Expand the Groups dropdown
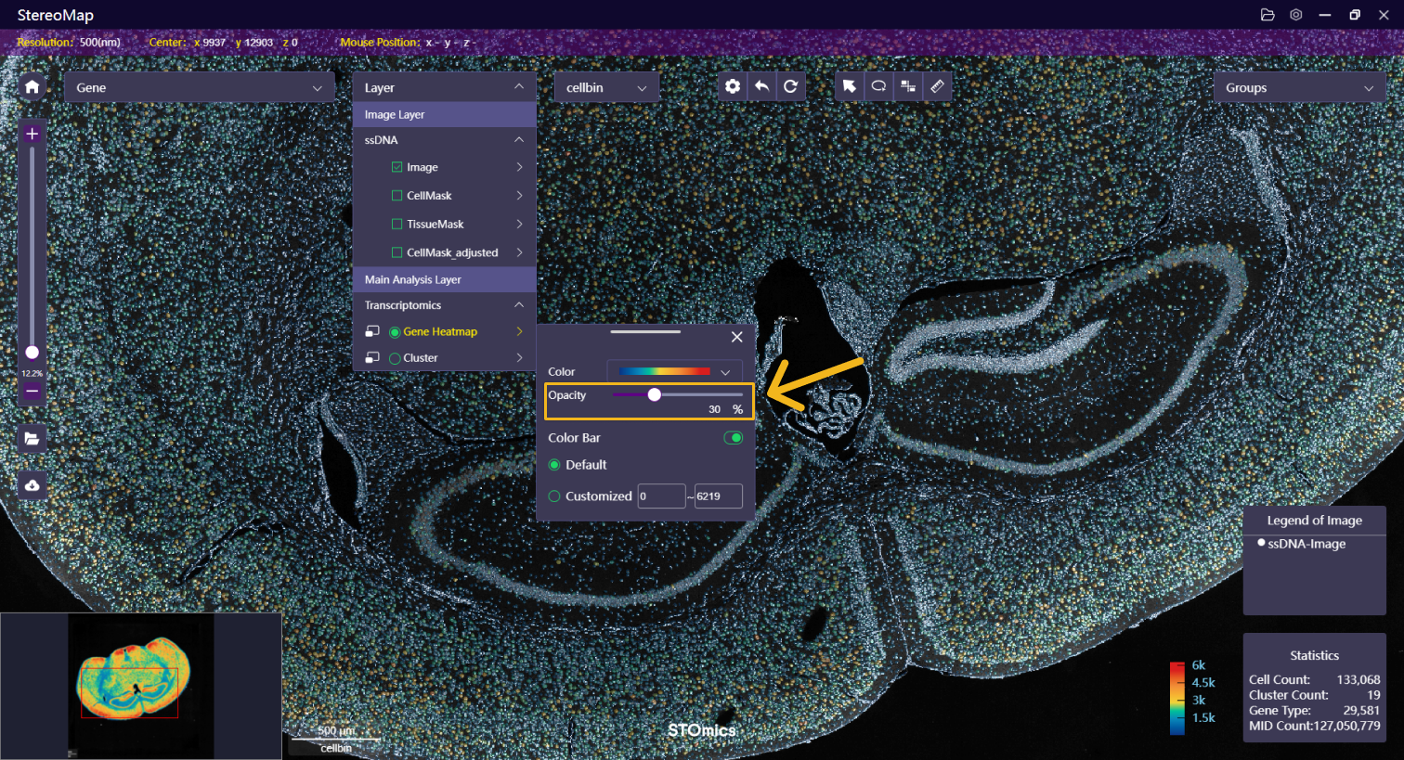 click(x=1298, y=88)
